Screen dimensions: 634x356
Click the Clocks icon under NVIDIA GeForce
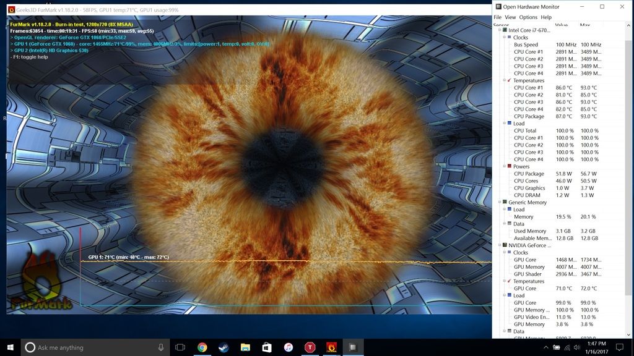click(x=510, y=252)
